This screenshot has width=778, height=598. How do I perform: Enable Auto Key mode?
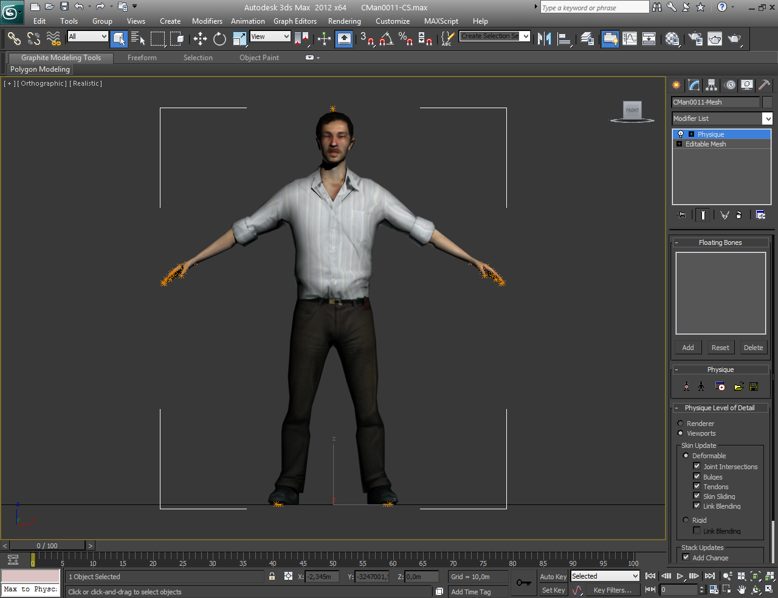point(553,577)
